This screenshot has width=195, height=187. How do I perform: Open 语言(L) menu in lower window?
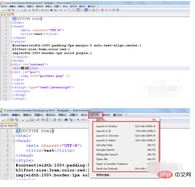click(62, 115)
